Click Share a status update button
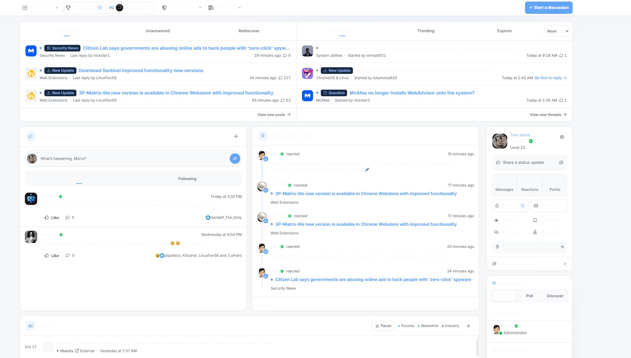Viewport: 631px width, 358px height. pyautogui.click(x=530, y=162)
